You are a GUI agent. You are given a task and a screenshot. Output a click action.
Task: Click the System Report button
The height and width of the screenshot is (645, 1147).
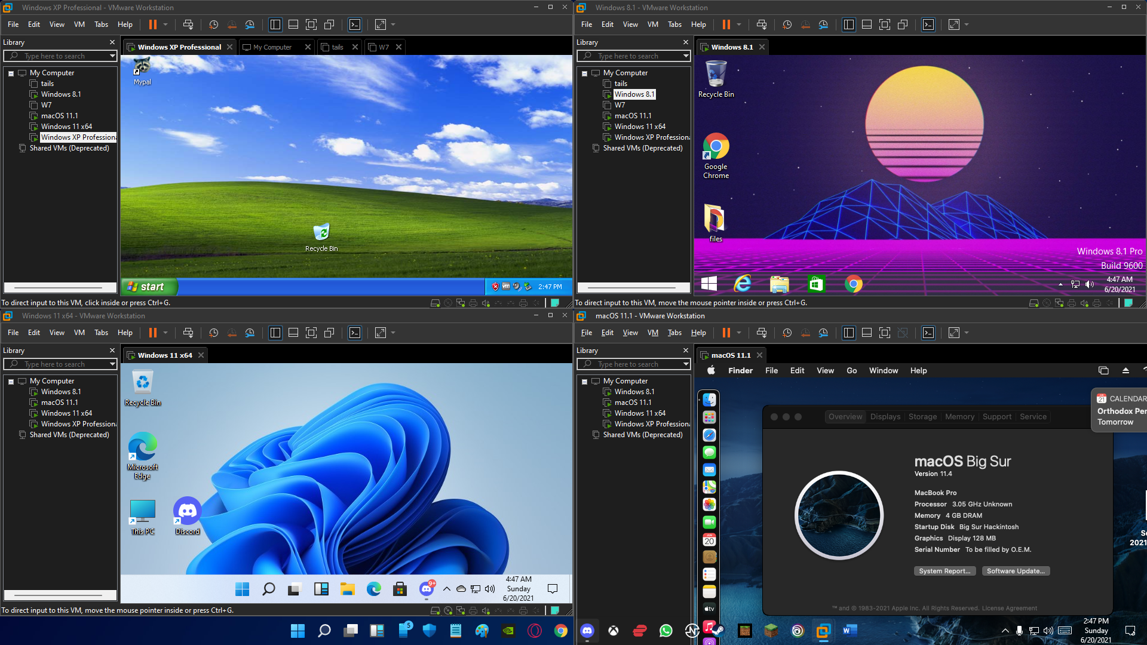click(945, 571)
